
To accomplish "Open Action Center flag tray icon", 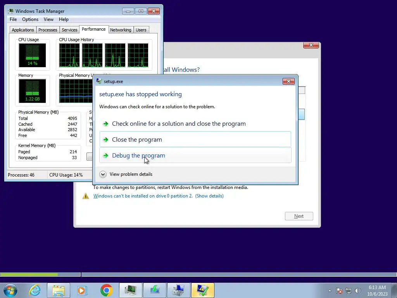I will [339, 291].
